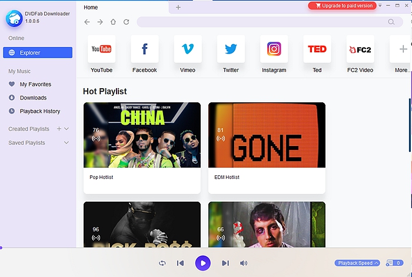Expand the Saved Playlists section
This screenshot has height=277, width=412.
pos(67,142)
